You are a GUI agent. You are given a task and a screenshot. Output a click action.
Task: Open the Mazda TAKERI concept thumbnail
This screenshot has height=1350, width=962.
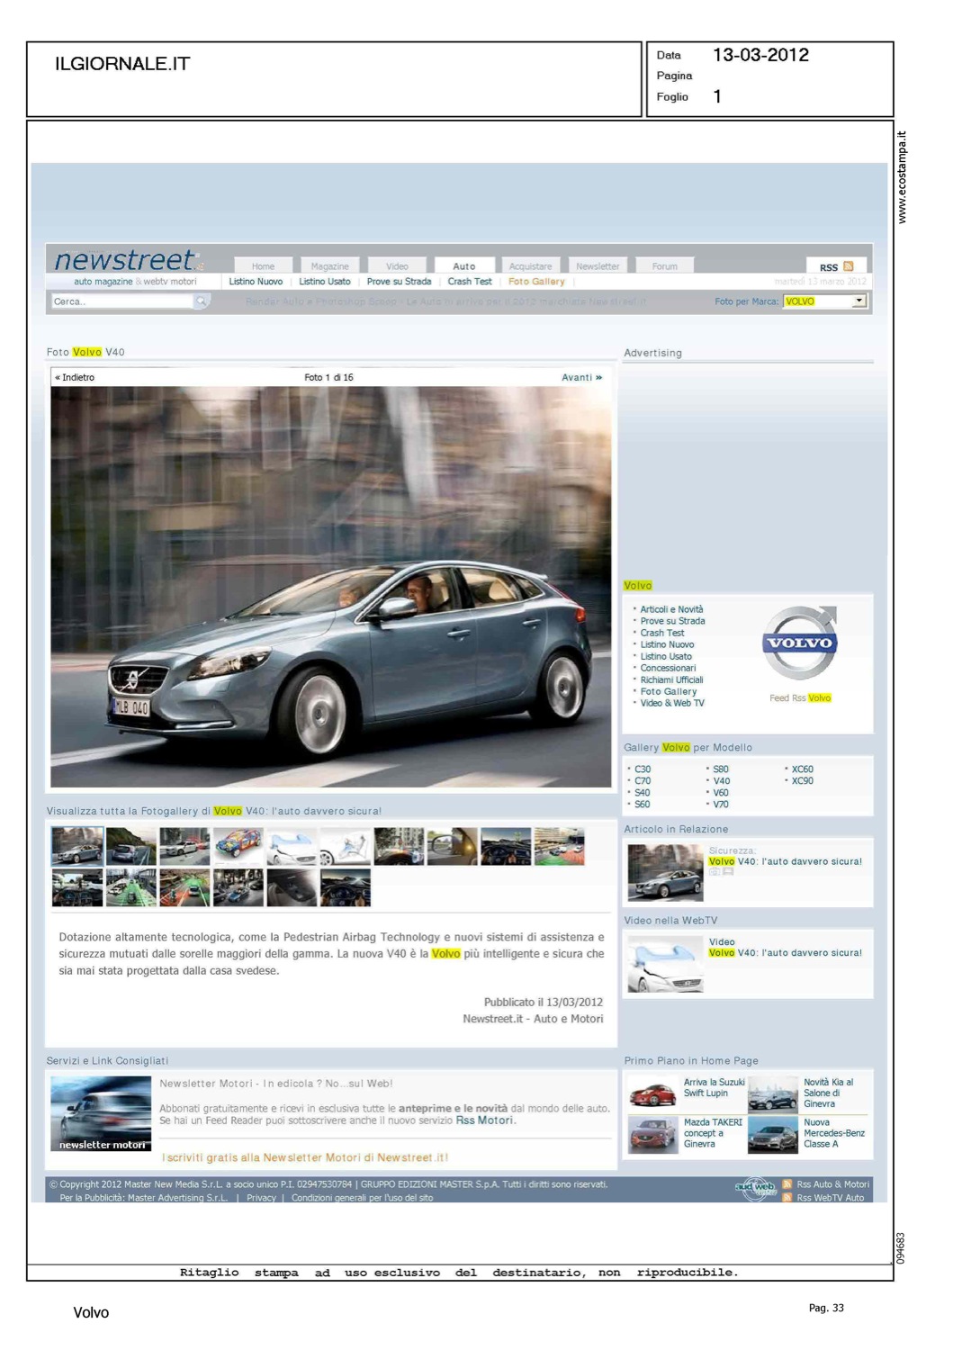(652, 1135)
